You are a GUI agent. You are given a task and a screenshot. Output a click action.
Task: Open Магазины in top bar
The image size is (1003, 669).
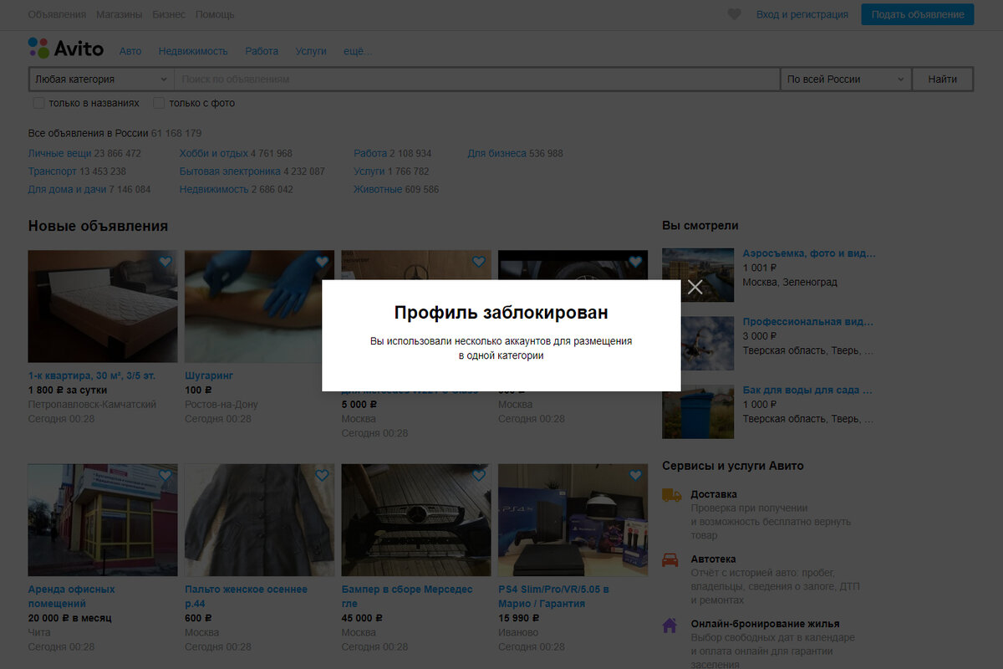pos(119,14)
